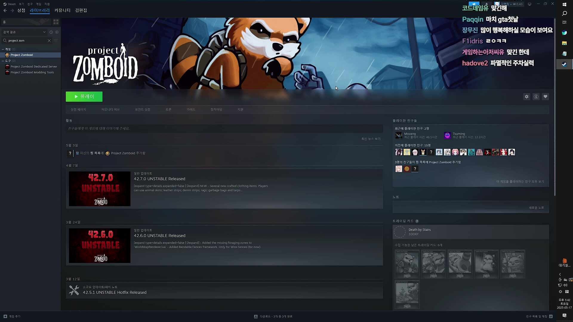
Task: Click the green 플레이 play button
Action: click(x=84, y=97)
